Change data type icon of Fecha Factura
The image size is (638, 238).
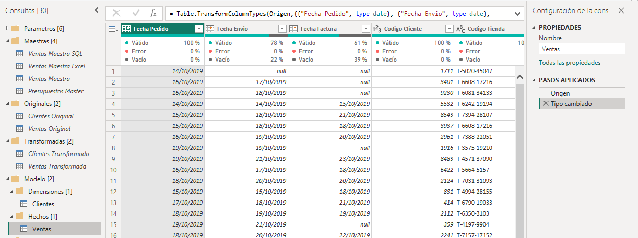pyautogui.click(x=293, y=29)
